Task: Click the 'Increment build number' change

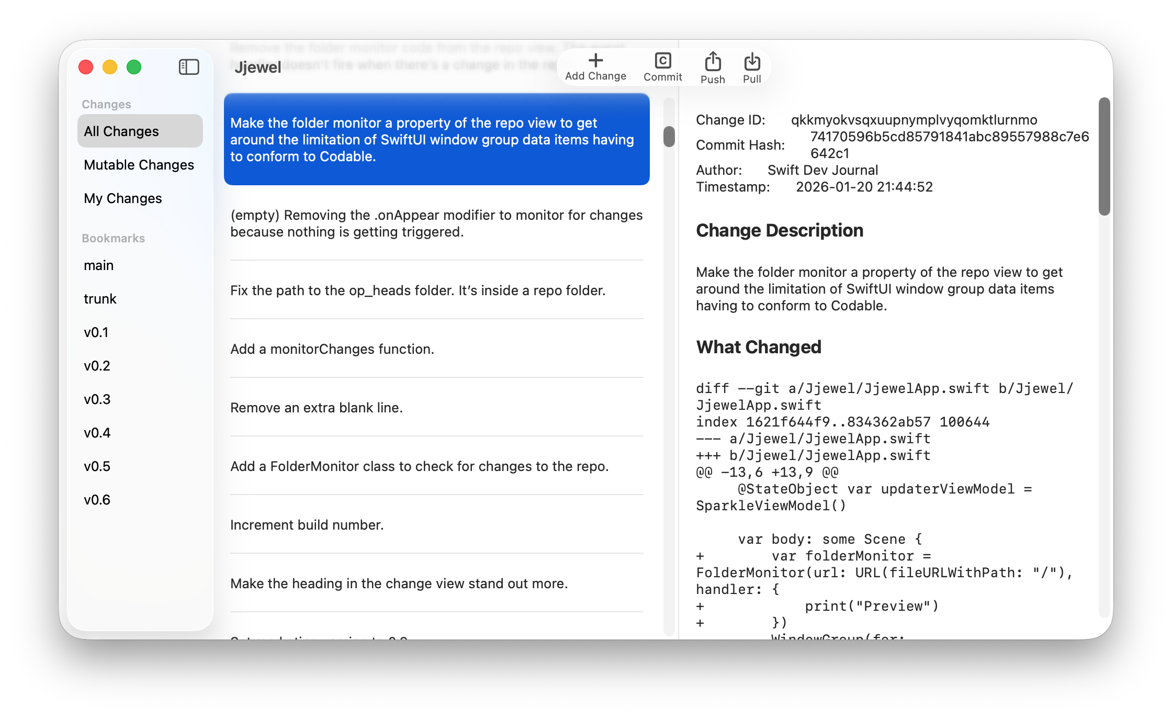Action: click(307, 525)
